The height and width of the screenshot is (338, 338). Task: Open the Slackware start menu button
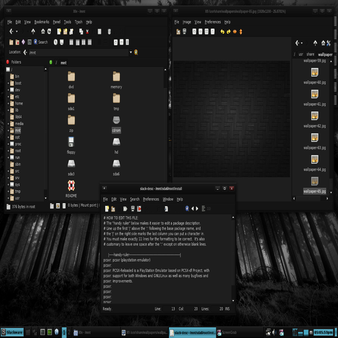[x=12, y=332]
